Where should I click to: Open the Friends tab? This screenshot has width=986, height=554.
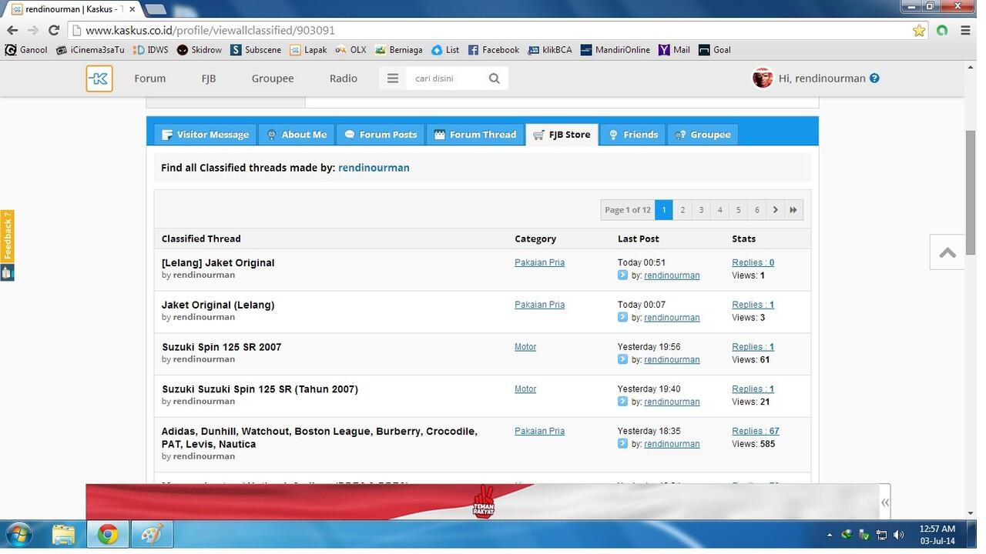(633, 134)
